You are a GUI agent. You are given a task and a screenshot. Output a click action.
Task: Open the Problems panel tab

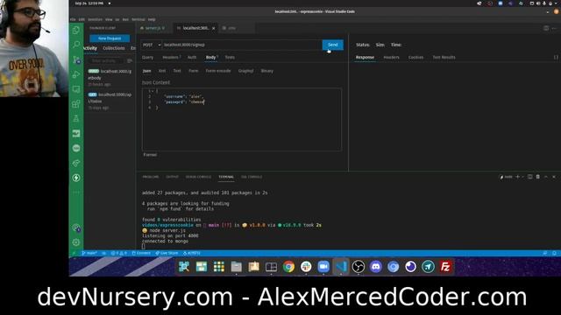(151, 177)
